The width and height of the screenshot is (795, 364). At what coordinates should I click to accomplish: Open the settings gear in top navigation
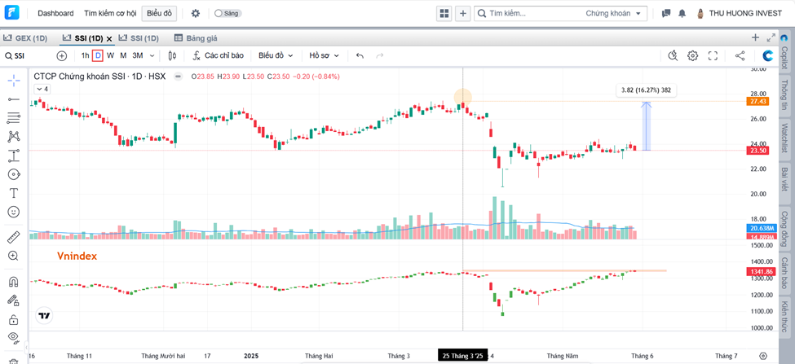pyautogui.click(x=195, y=14)
